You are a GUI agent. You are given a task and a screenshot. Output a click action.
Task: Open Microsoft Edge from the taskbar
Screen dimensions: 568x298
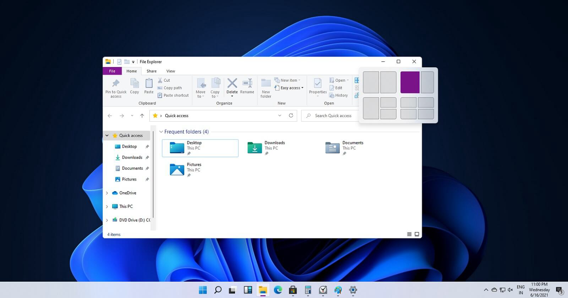(x=278, y=290)
